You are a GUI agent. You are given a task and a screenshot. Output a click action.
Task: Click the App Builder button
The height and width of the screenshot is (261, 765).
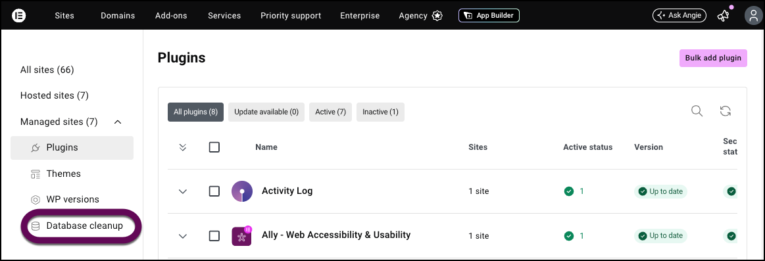coord(489,16)
